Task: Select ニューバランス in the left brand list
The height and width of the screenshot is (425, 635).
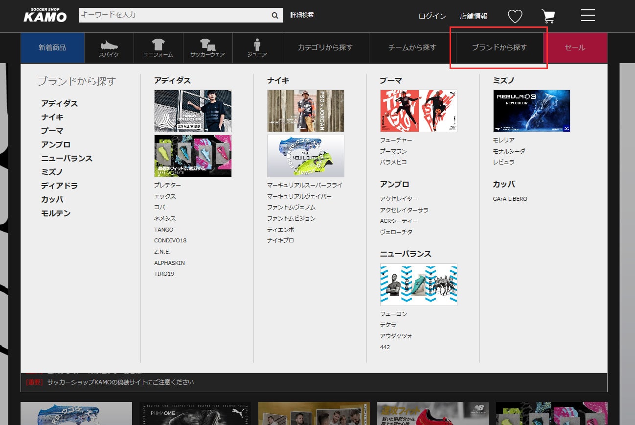Action: [67, 158]
